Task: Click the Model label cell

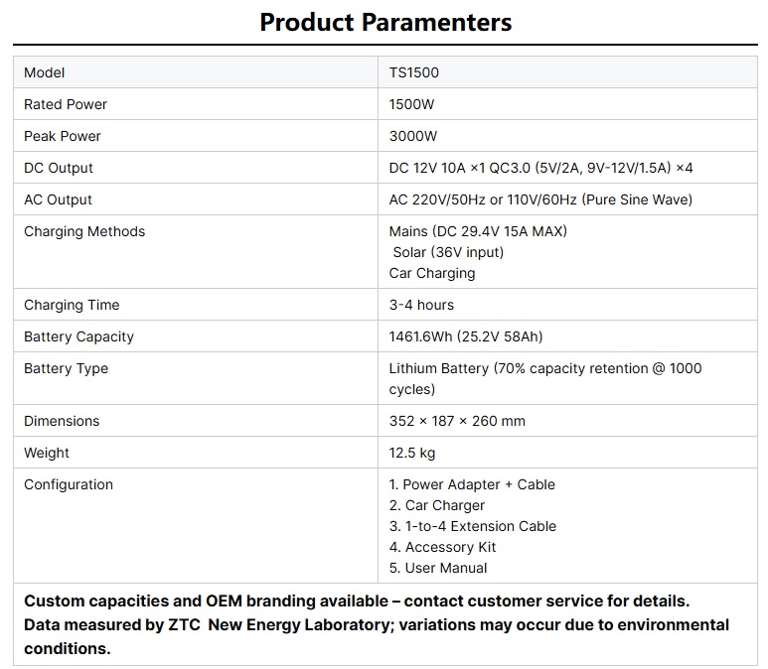Action: pyautogui.click(x=44, y=72)
